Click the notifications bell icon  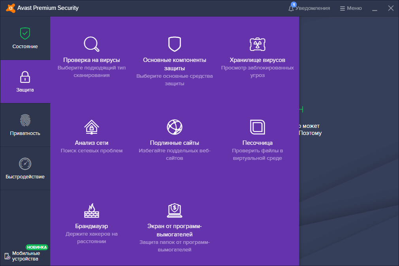pyautogui.click(x=291, y=7)
